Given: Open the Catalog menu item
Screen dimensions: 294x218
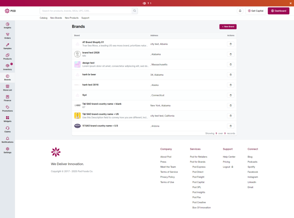Looking at the screenshot, I should (43, 18).
